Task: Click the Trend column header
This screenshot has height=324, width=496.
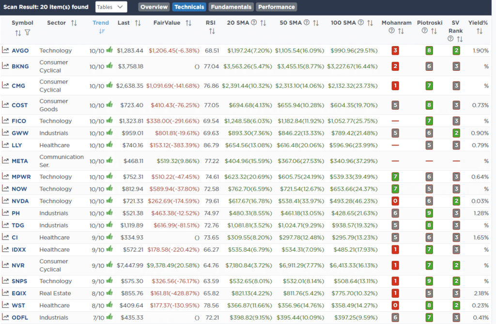Action: pyautogui.click(x=101, y=23)
